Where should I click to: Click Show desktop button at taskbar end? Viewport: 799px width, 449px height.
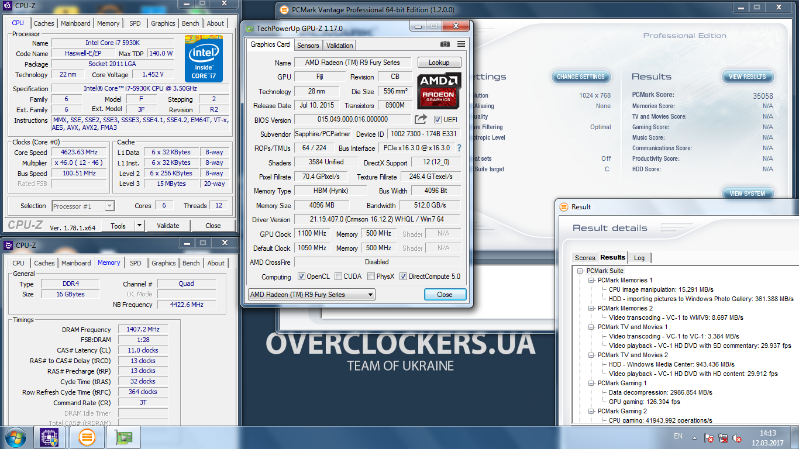click(795, 437)
